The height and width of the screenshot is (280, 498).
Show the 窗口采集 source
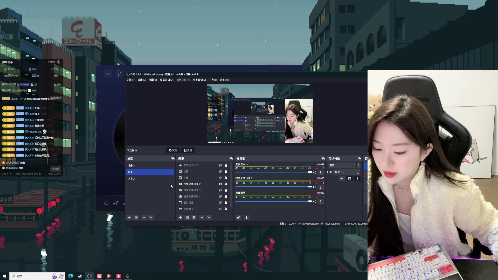220,203
